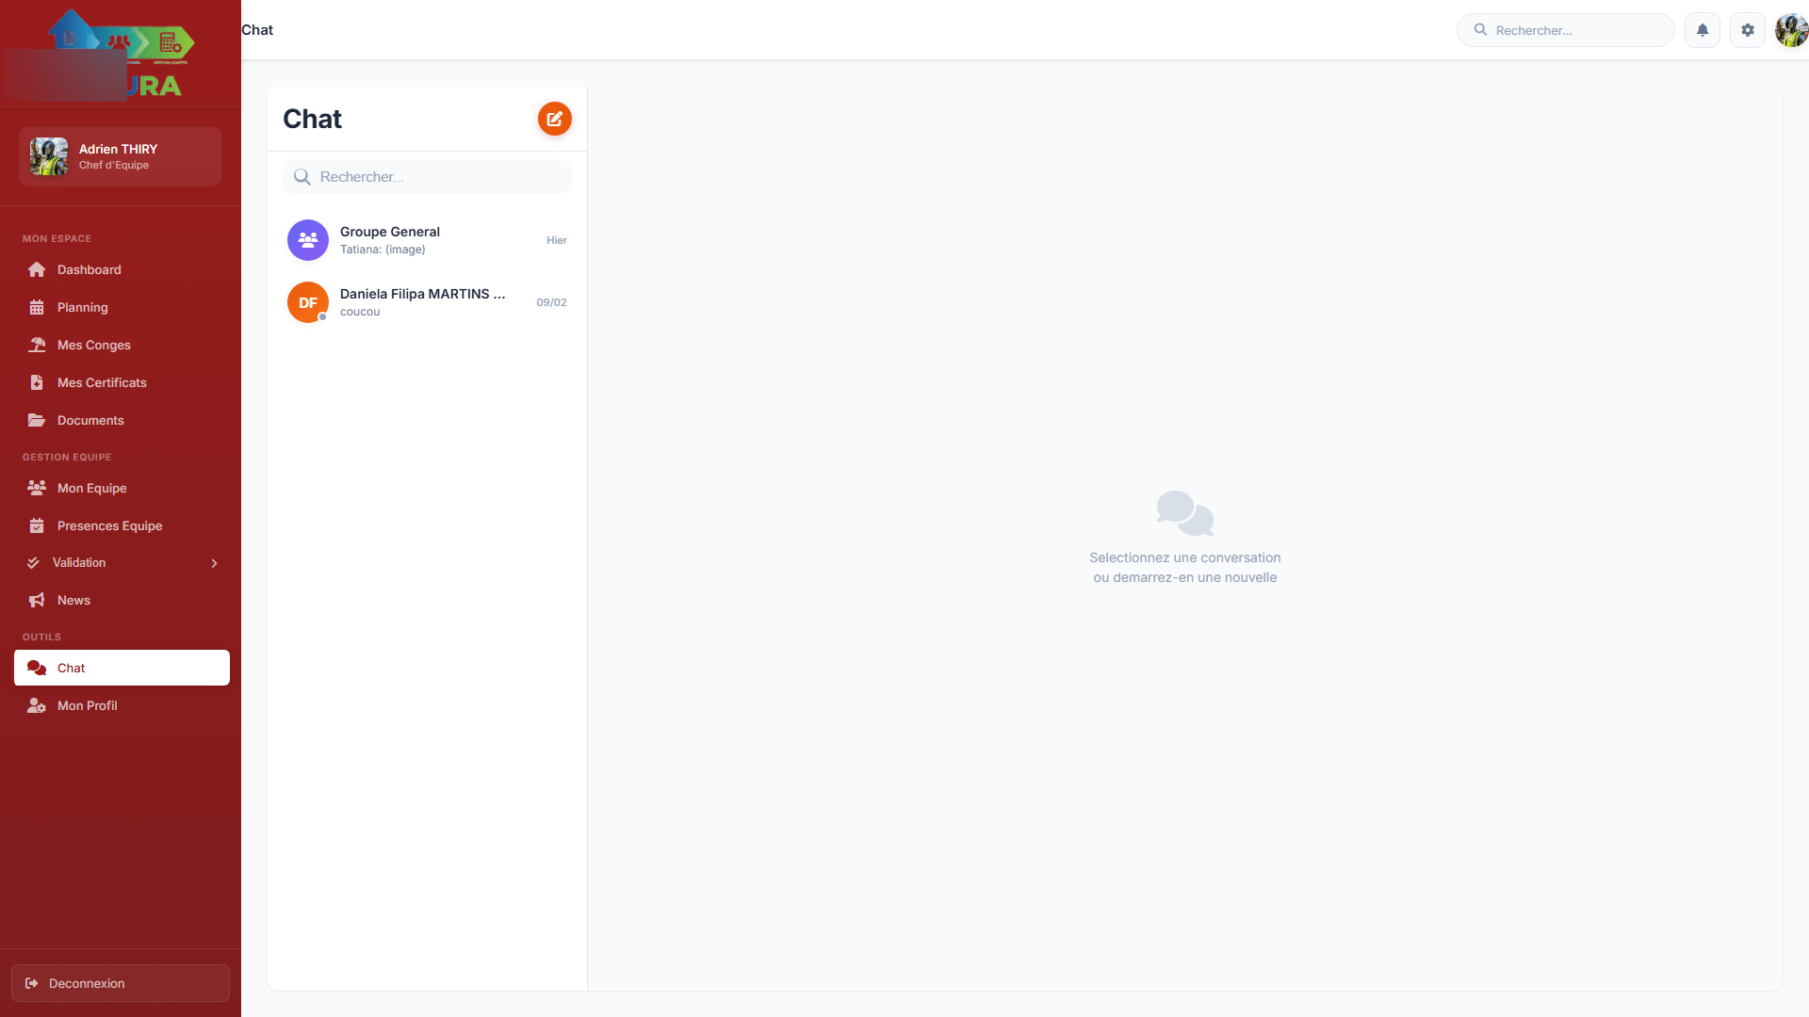
Task: Open the notifications bell
Action: point(1702,30)
